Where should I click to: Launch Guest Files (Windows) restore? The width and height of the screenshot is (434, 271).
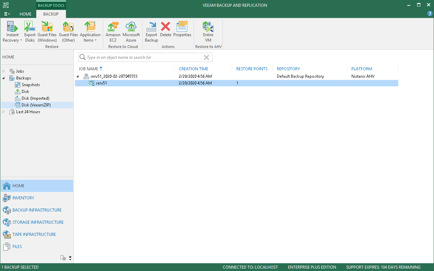point(47,32)
